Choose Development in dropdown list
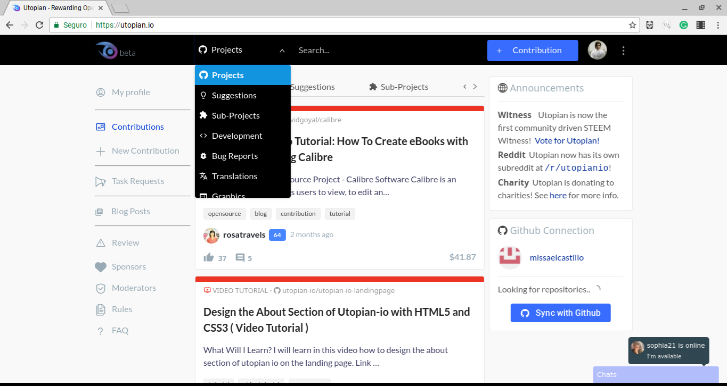The height and width of the screenshot is (386, 727). click(243, 136)
